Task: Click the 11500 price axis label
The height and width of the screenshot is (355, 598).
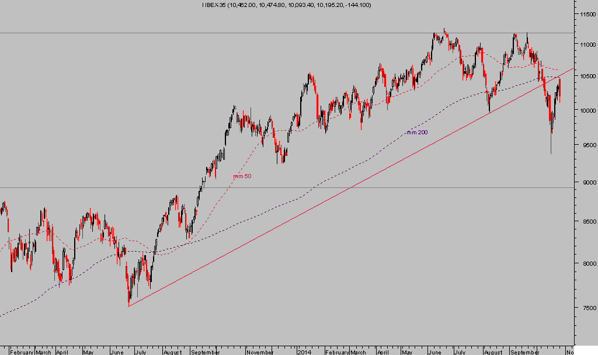Action: (586, 13)
